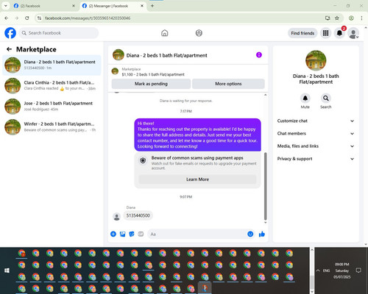Click the Find friends button
368x294 pixels.
302,33
